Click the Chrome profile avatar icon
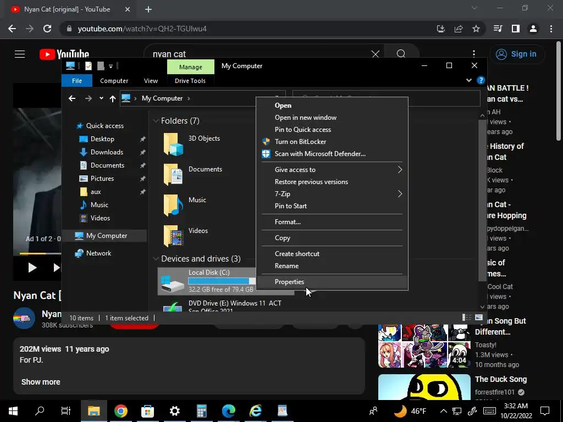This screenshot has height=422, width=563. click(533, 29)
